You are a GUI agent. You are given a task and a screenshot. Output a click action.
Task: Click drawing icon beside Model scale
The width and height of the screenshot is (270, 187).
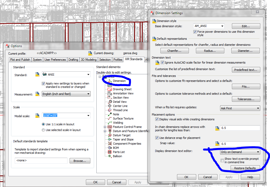coord(37,116)
